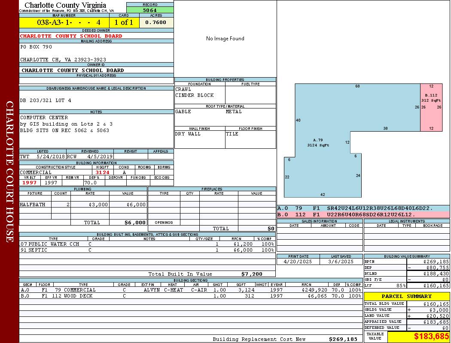Click the note about GIS building on Lots 2 & 3

tap(66, 124)
